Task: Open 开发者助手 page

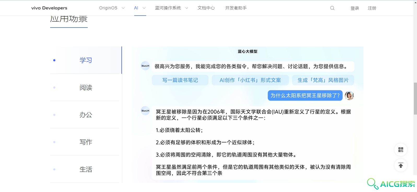Action: click(236, 8)
